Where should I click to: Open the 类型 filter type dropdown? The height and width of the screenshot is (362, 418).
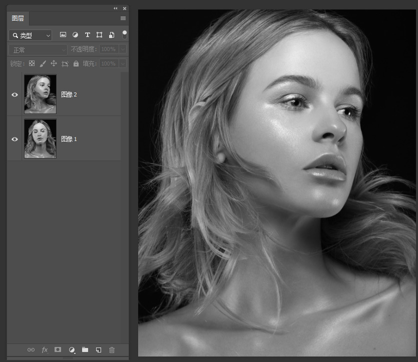pos(31,35)
